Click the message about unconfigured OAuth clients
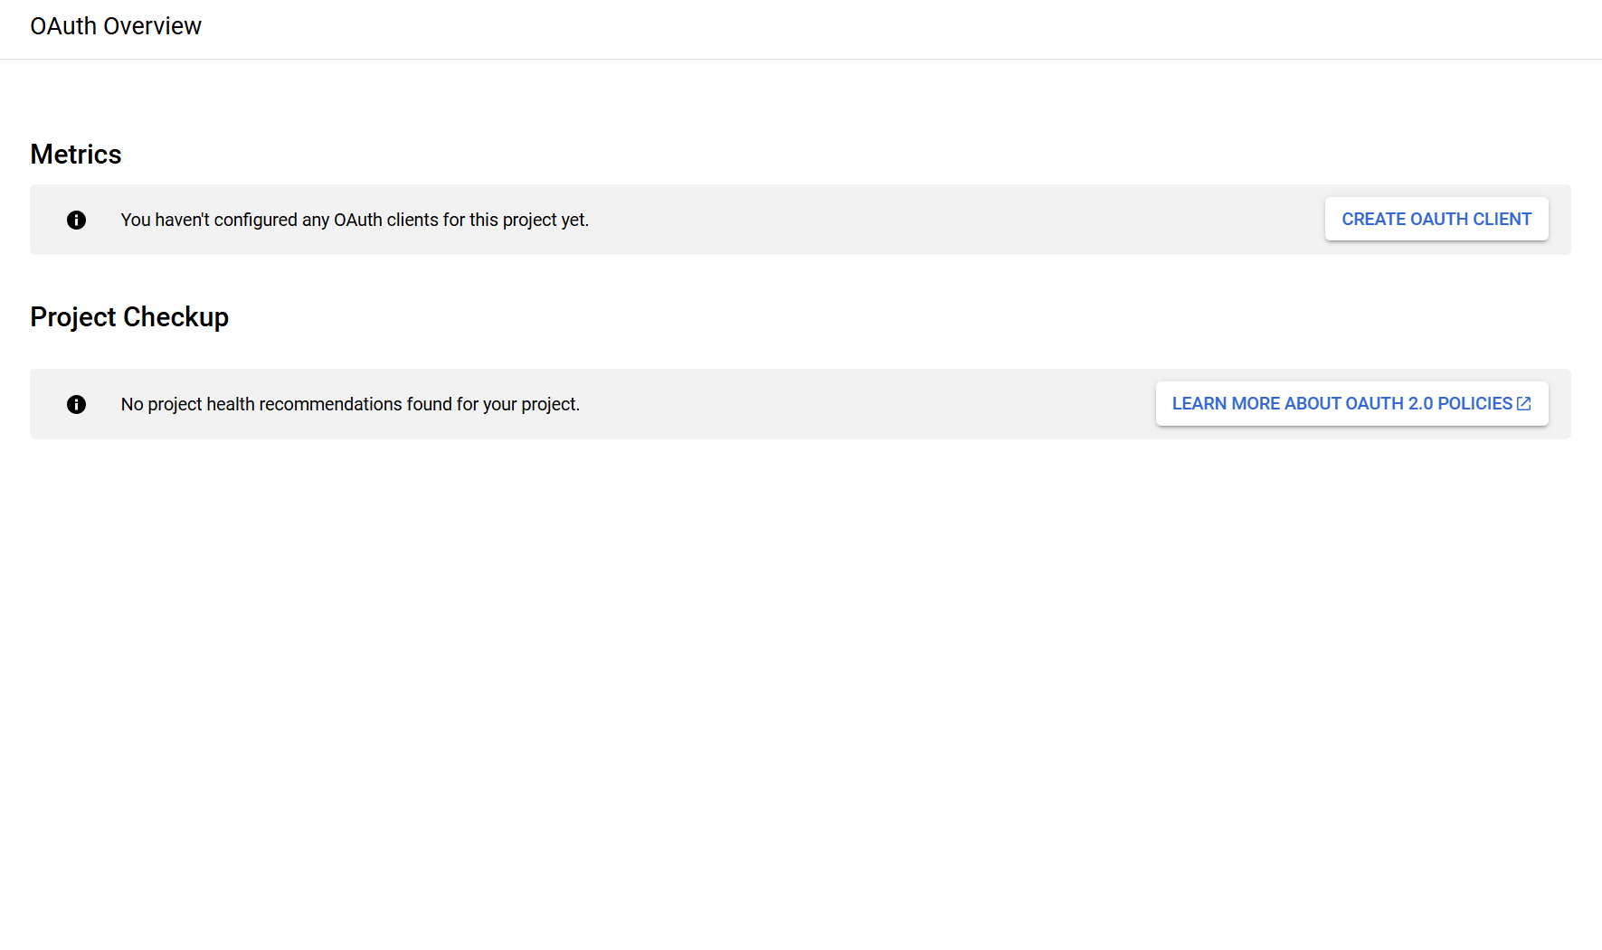1602x950 pixels. click(x=355, y=220)
